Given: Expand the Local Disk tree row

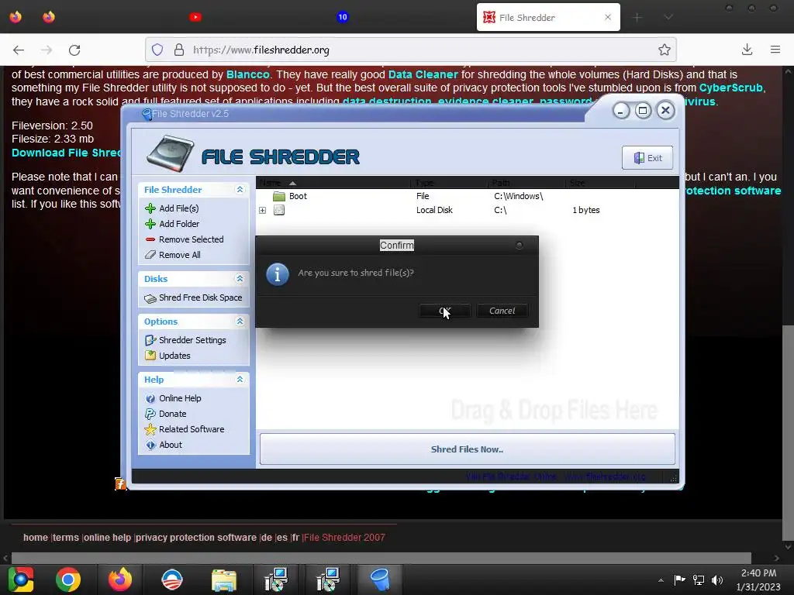Looking at the screenshot, I should click(262, 210).
